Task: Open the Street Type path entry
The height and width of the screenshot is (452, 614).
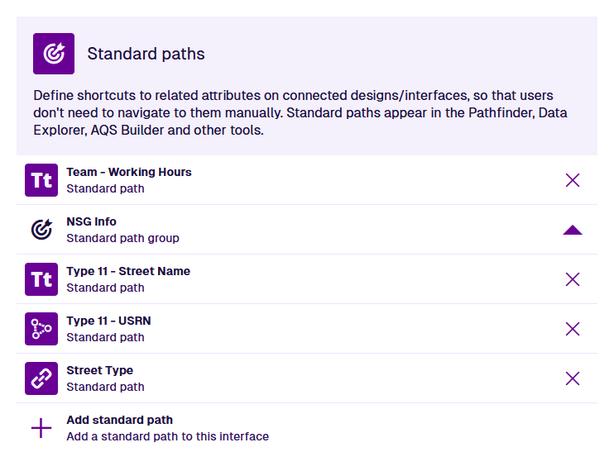Action: (x=99, y=370)
